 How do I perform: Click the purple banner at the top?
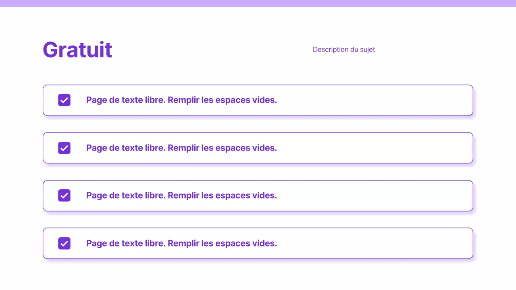tap(258, 3)
